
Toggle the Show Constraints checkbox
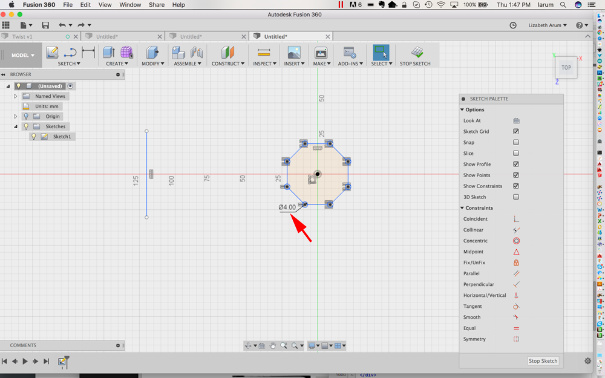[516, 186]
